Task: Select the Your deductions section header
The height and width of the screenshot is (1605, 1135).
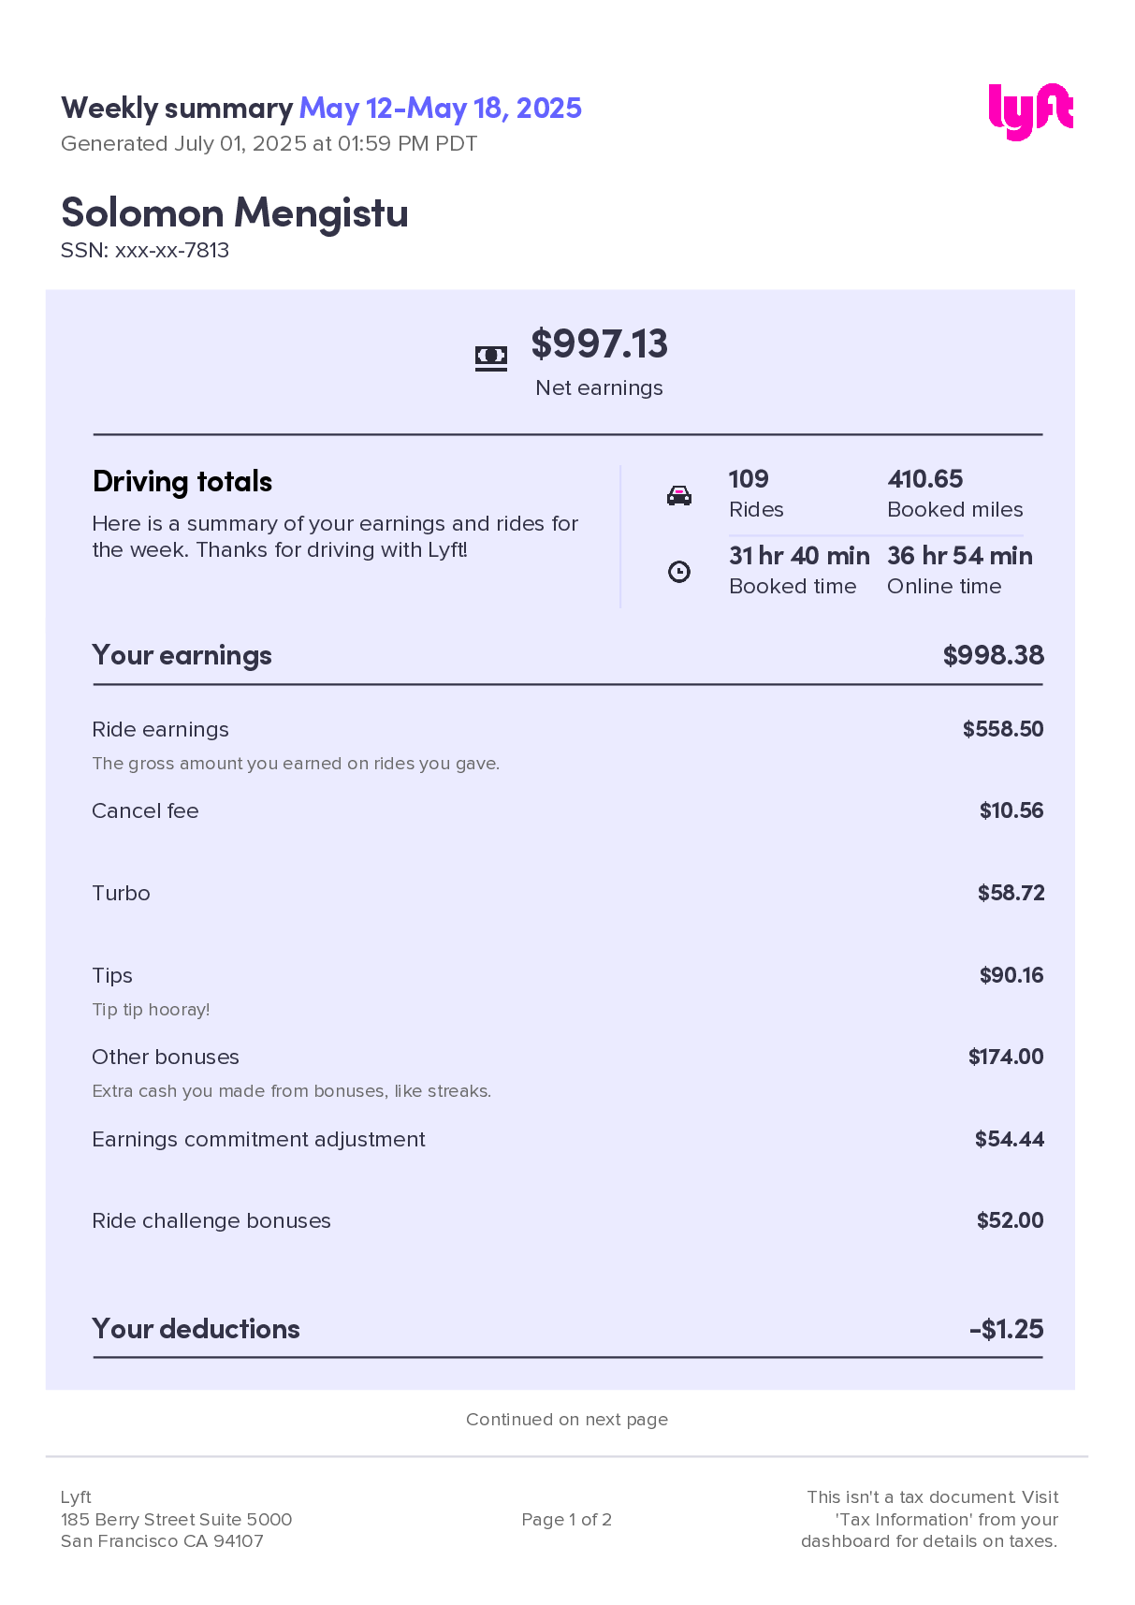Action: coord(196,1329)
